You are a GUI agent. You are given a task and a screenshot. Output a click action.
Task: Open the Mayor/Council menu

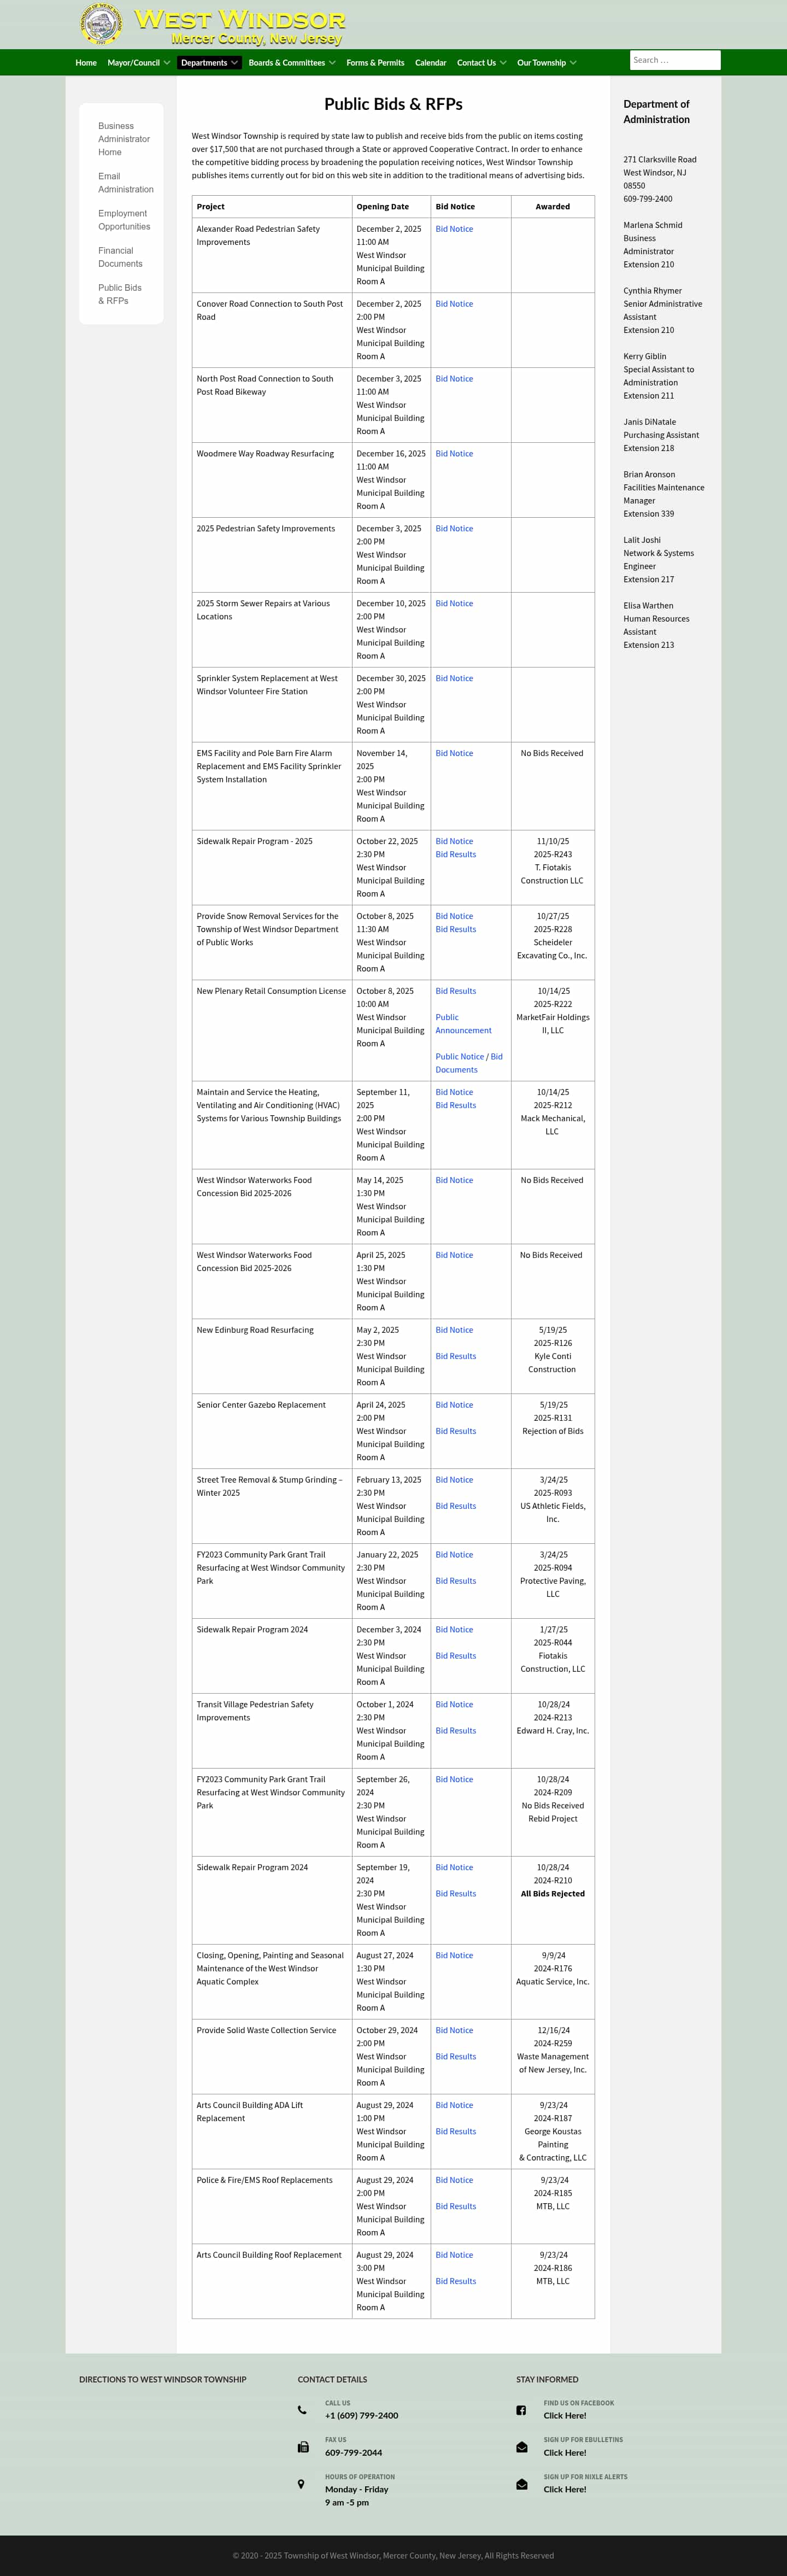[x=133, y=63]
